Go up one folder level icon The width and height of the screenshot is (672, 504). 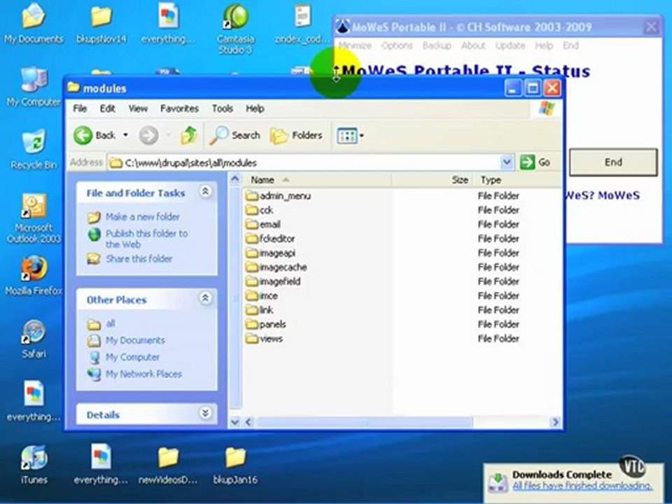[x=188, y=135]
